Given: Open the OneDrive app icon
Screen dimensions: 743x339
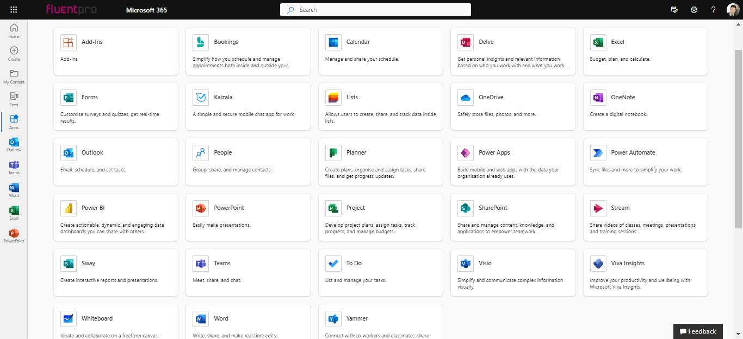Looking at the screenshot, I should (x=465, y=98).
